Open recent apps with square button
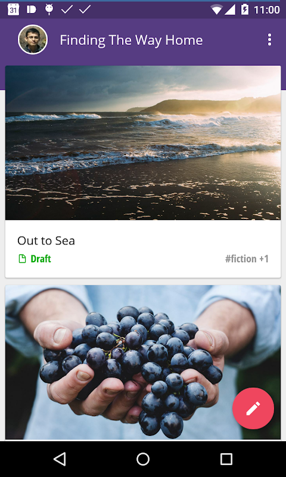Viewport: 286px width, 477px height. pyautogui.click(x=226, y=459)
